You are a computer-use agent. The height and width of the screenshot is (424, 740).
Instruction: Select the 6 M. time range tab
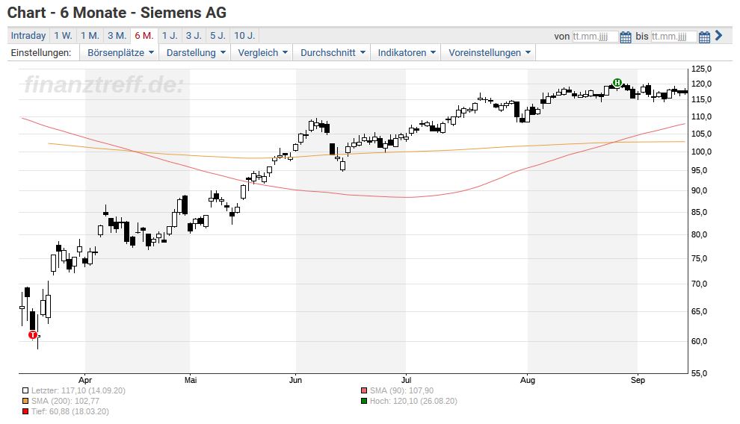(x=144, y=36)
